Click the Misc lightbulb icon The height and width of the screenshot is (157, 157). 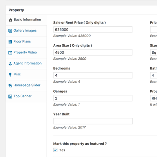pyautogui.click(x=10, y=75)
